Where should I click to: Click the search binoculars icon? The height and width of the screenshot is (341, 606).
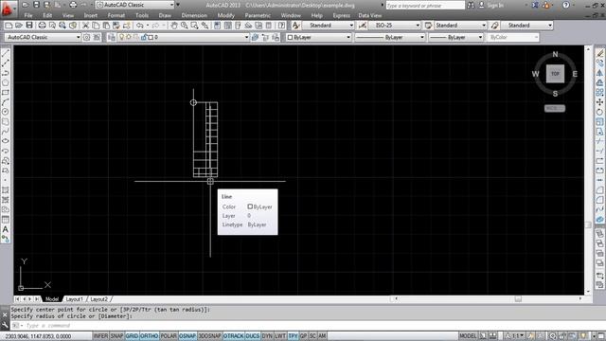471,6
